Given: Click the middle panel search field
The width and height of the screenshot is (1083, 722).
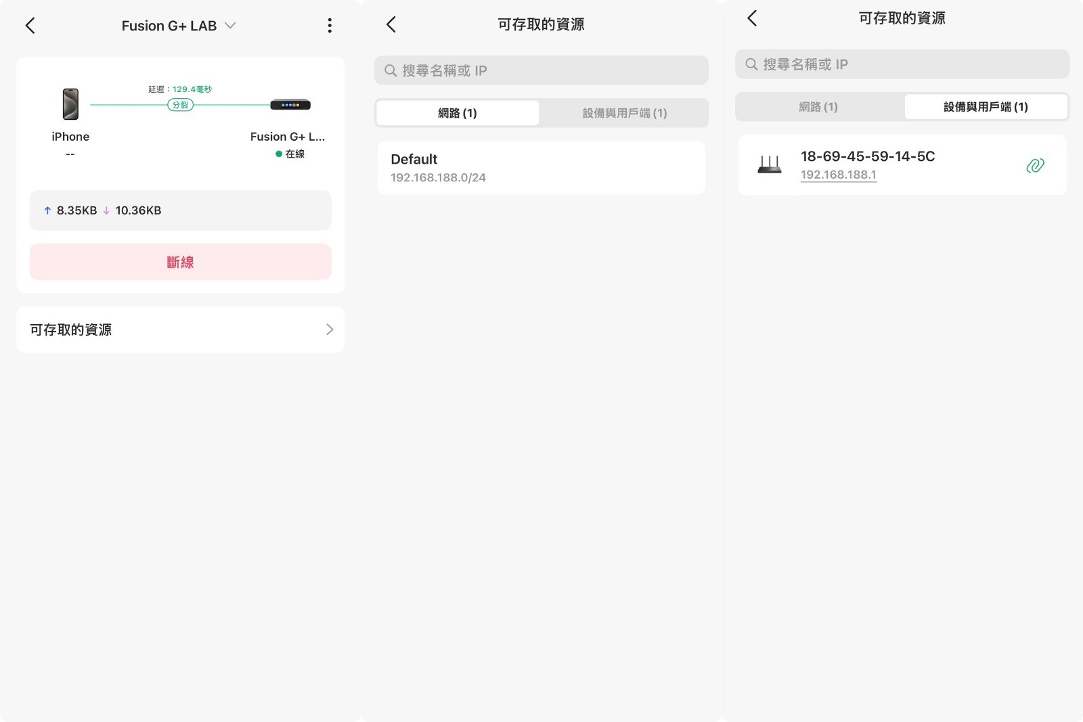Looking at the screenshot, I should tap(541, 70).
